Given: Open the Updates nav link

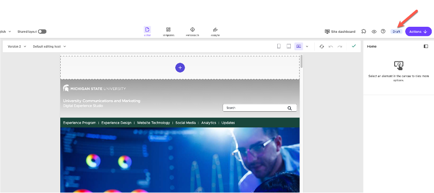Looking at the screenshot, I should pyautogui.click(x=228, y=123).
